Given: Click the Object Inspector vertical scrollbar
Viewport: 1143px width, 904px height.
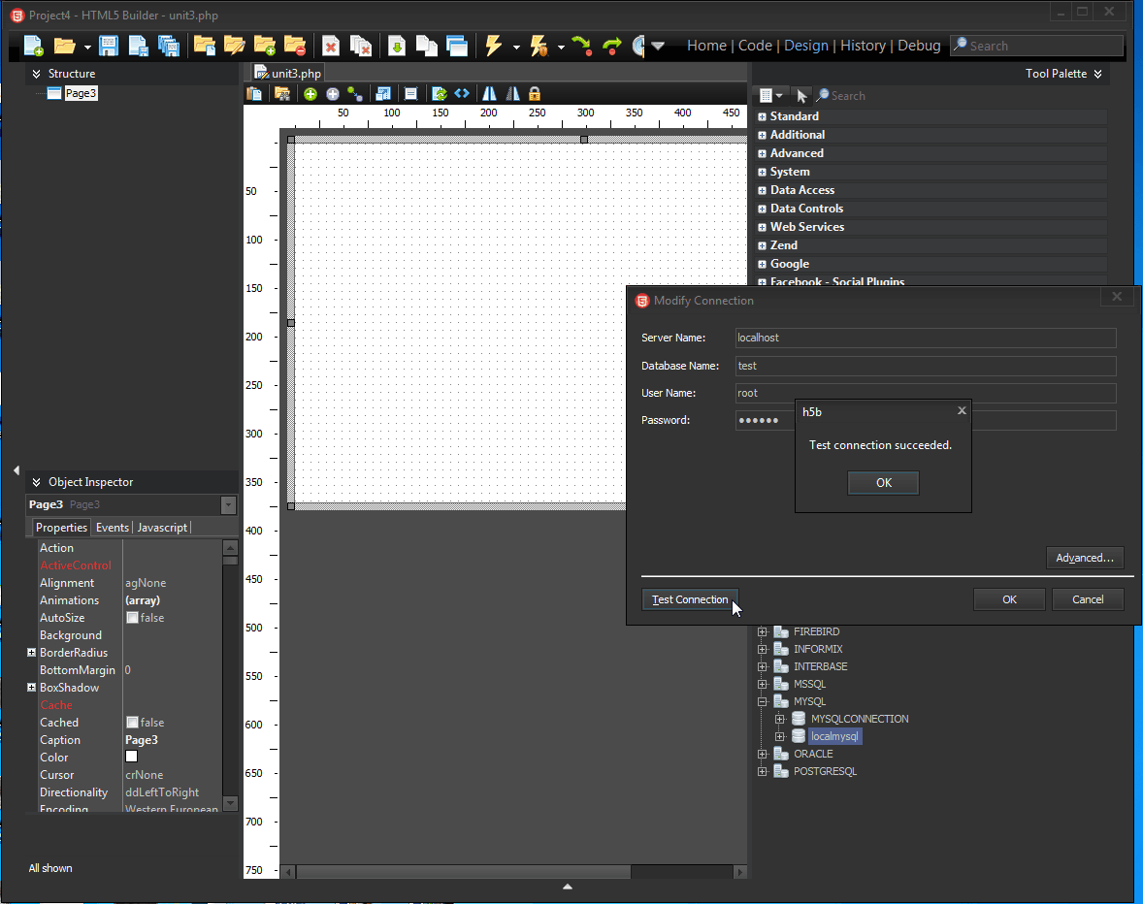Looking at the screenshot, I should point(230,676).
